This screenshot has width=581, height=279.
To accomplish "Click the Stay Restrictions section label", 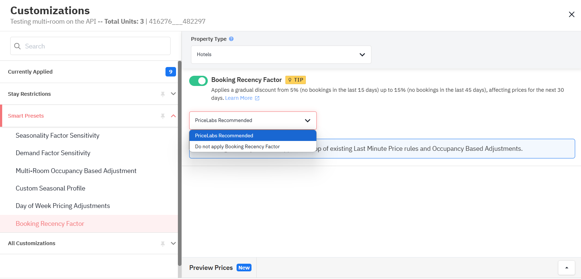I will tap(30, 94).
